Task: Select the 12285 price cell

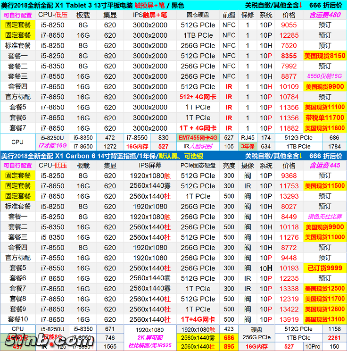Action: click(289, 35)
